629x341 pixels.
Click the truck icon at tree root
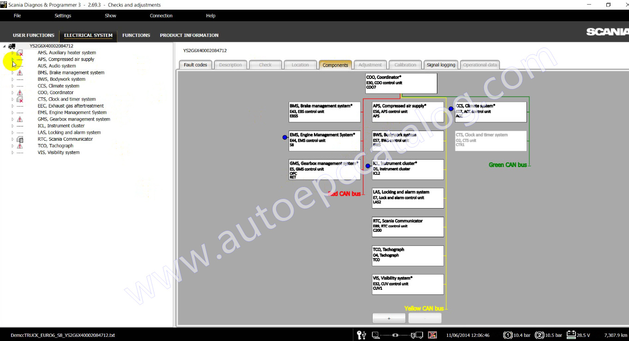click(12, 46)
